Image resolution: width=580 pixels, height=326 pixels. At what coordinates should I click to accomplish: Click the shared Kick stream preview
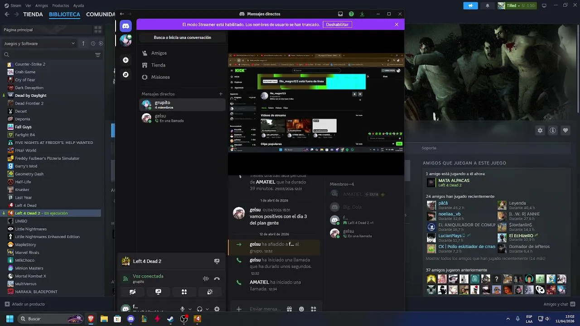pos(316,103)
